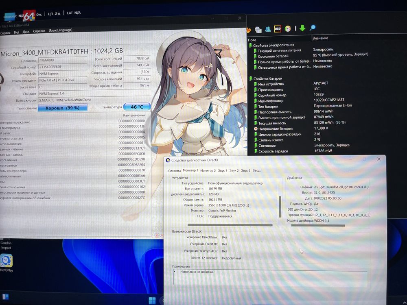Click the Режим экрана 2560 x 1600 value
Viewport: 407px width, 305px height.
(228, 205)
